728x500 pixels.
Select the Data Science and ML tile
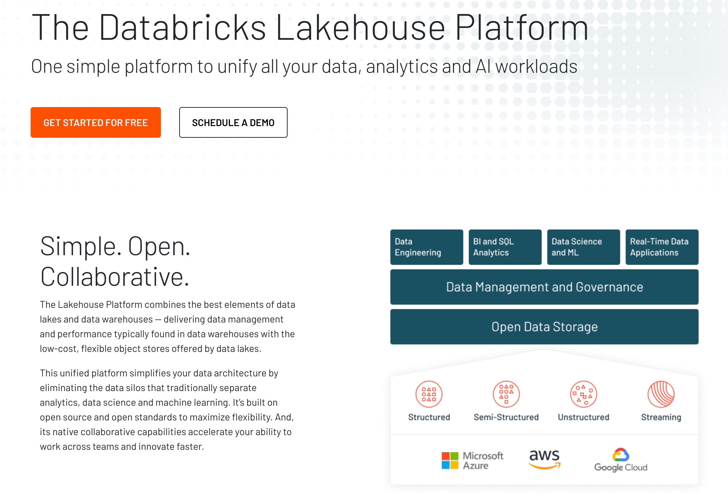583,247
